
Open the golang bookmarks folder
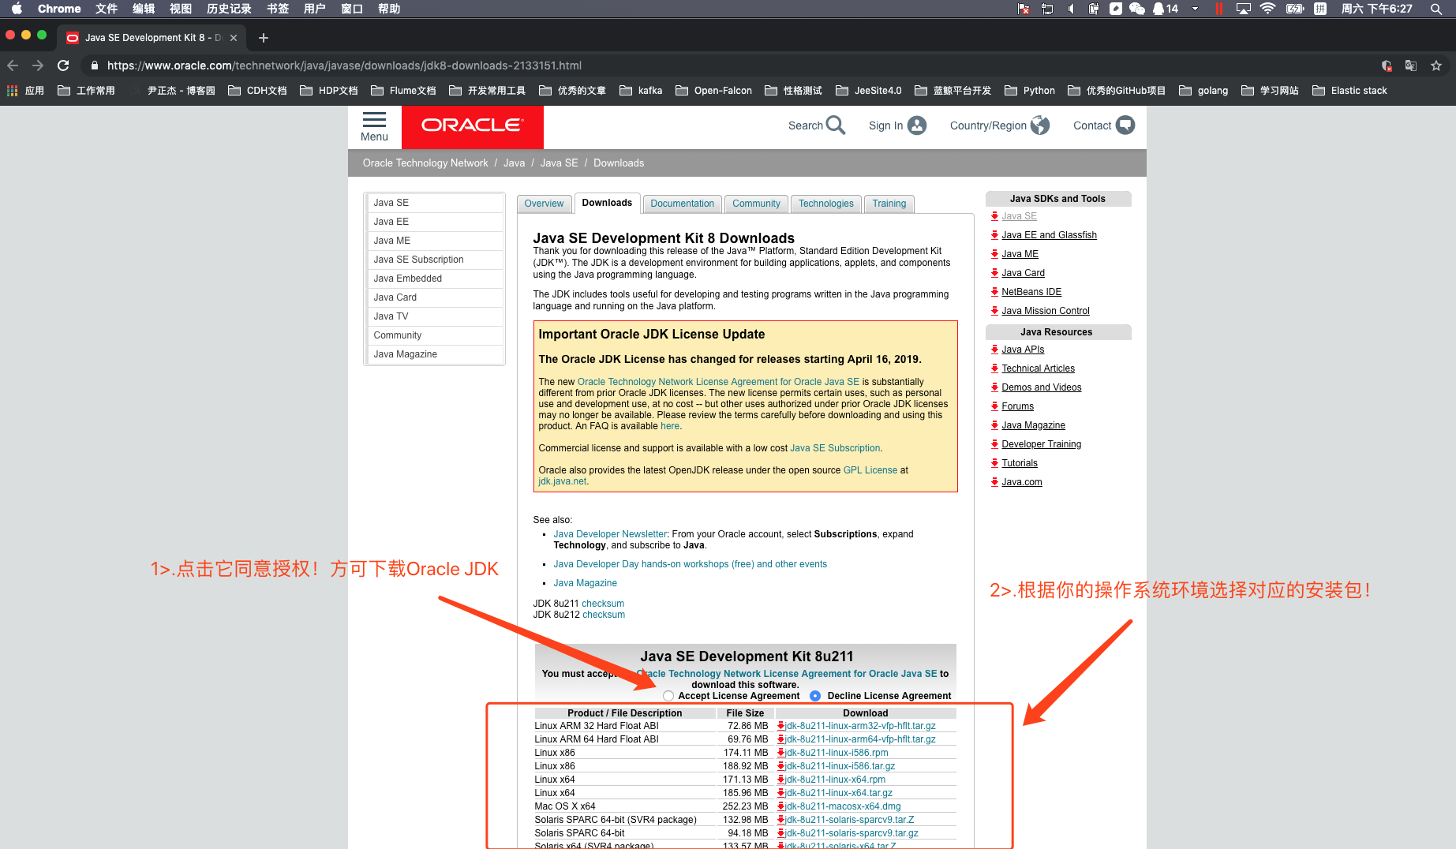click(1203, 91)
